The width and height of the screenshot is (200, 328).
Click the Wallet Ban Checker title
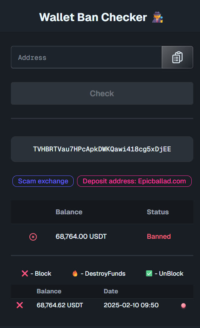(x=93, y=17)
